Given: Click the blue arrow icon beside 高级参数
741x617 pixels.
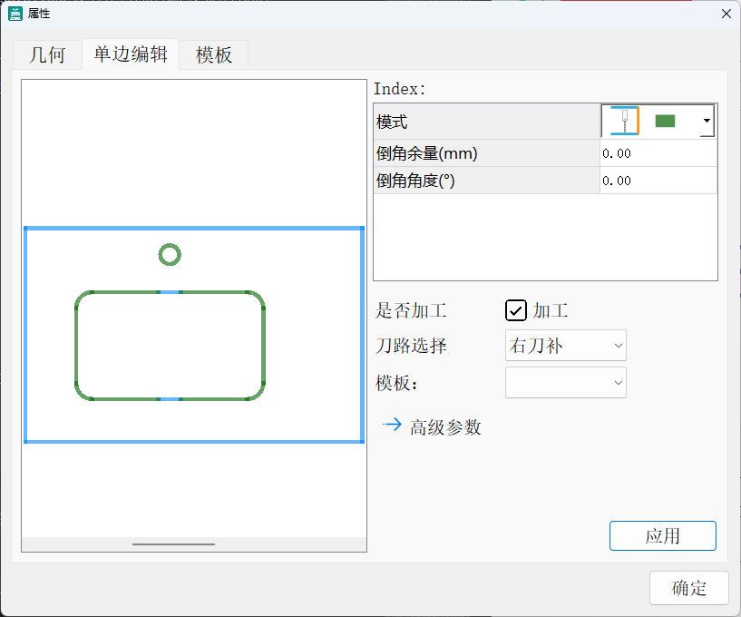Looking at the screenshot, I should 392,425.
